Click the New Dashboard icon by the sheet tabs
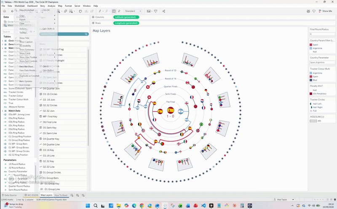The height and width of the screenshot is (209, 337). [78, 195]
